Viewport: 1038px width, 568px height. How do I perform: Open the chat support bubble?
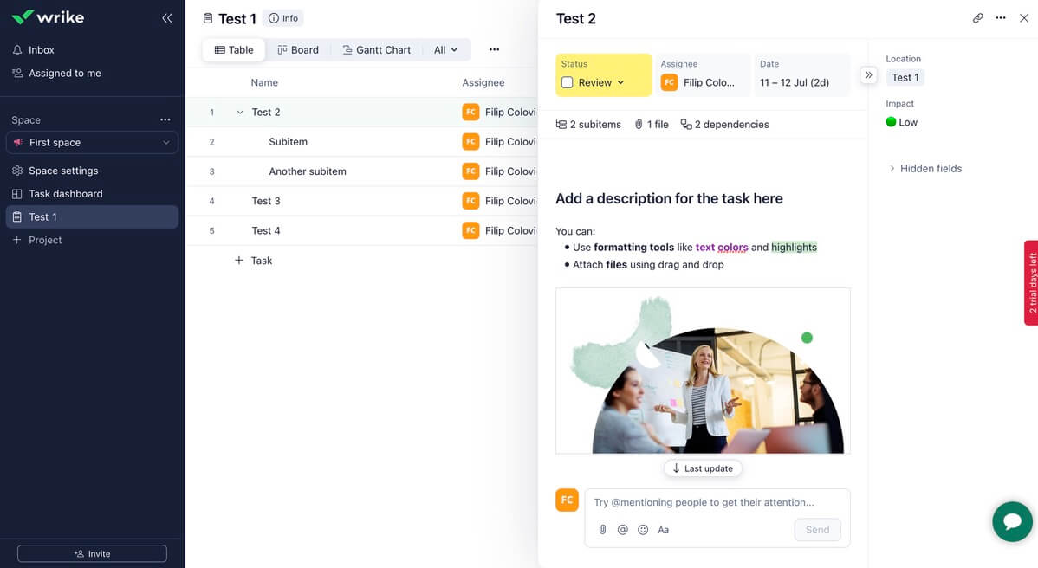tap(1012, 522)
